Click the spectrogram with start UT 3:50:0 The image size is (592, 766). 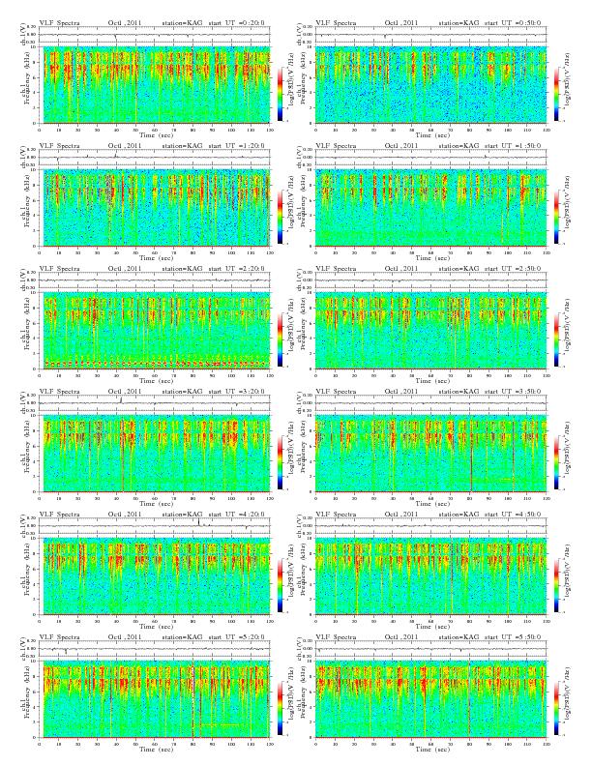pyautogui.click(x=430, y=454)
